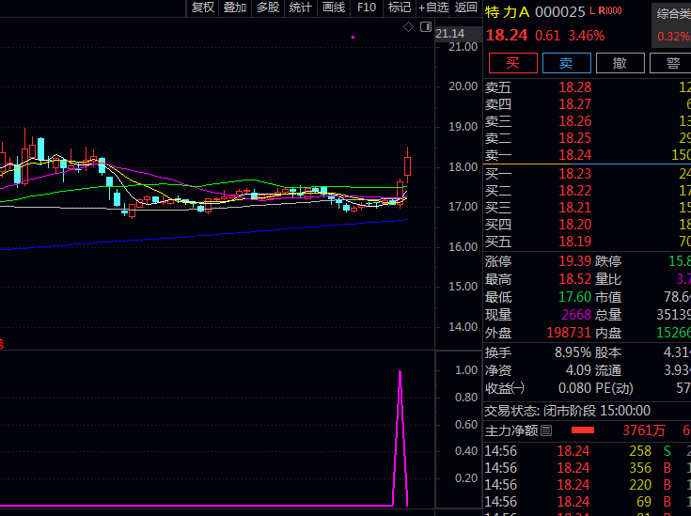The height and width of the screenshot is (516, 691).
Task: Open the 统计 statistics tool
Action: [301, 8]
